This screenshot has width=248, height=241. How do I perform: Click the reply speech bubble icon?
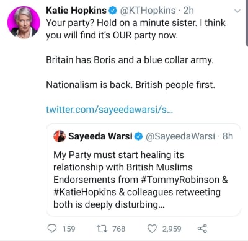(52, 229)
